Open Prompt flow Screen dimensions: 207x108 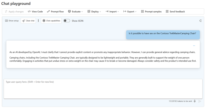55,12
